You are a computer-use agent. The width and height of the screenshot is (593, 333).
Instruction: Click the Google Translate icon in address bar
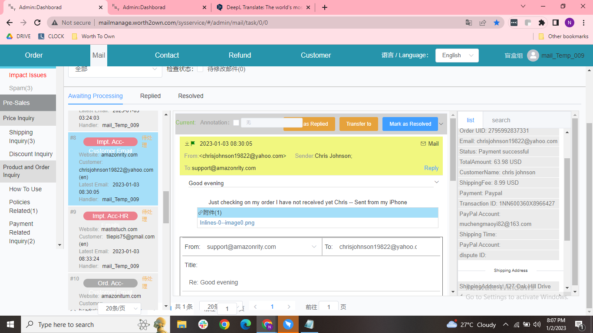[469, 23]
